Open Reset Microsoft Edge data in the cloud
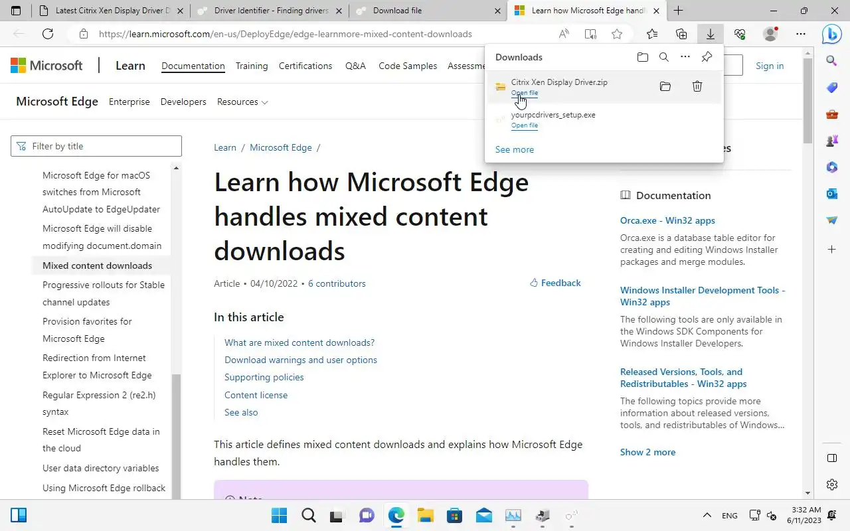 pyautogui.click(x=101, y=439)
